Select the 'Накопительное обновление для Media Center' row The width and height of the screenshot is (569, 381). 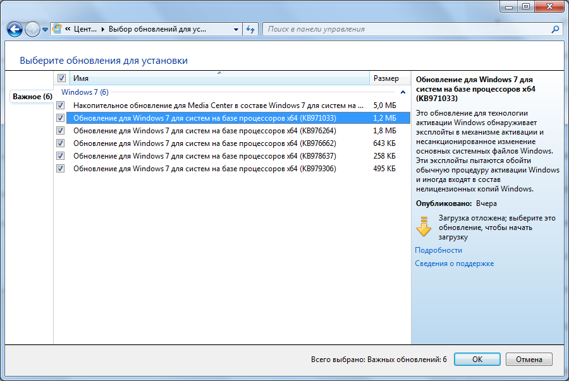[238, 106]
